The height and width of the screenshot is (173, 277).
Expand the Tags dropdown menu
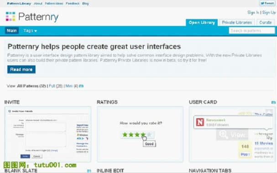pos(30,31)
